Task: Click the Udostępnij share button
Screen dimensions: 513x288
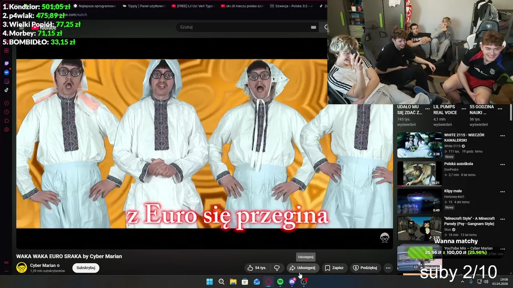Action: (303, 268)
